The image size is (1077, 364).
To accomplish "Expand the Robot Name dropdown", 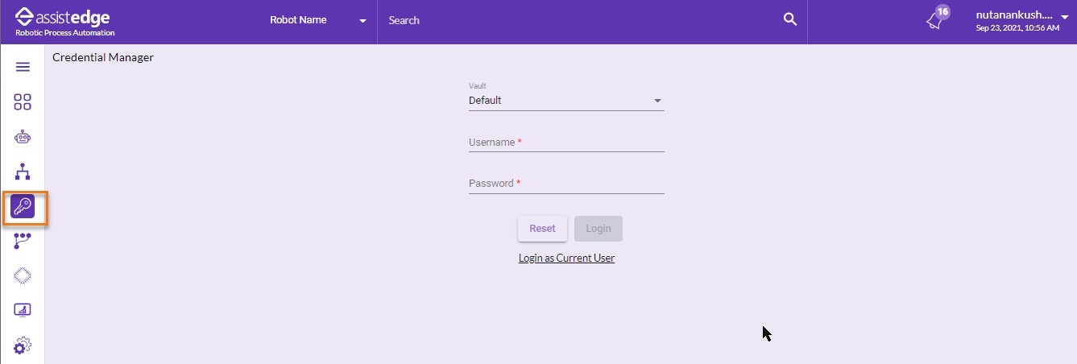I will pos(317,20).
